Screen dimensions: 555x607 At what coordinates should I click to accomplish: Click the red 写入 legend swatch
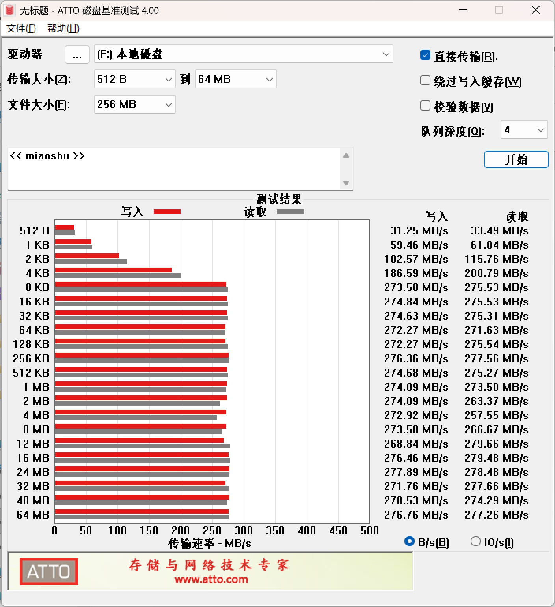pyautogui.click(x=167, y=212)
